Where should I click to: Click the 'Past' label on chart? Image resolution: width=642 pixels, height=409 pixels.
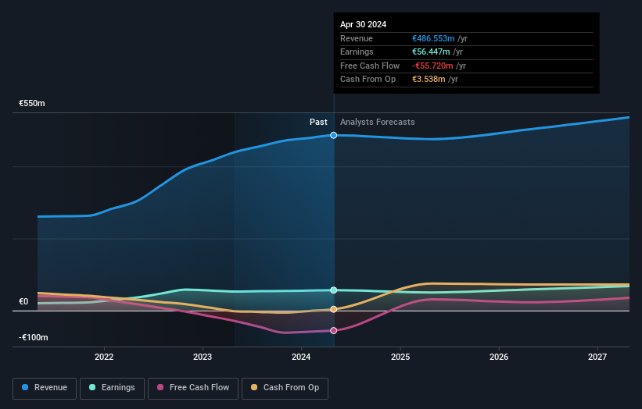coord(318,123)
